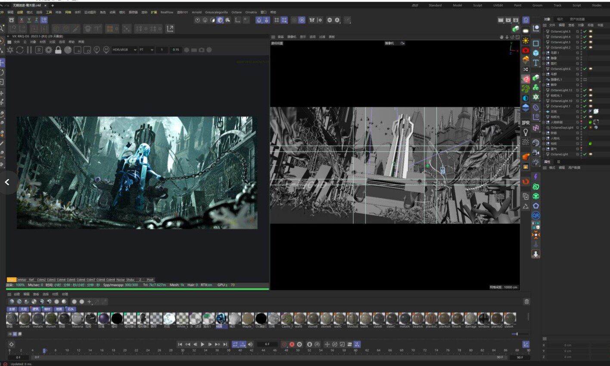Open the PT render kernel dropdown
Screen dimensions: 610x366
point(146,50)
